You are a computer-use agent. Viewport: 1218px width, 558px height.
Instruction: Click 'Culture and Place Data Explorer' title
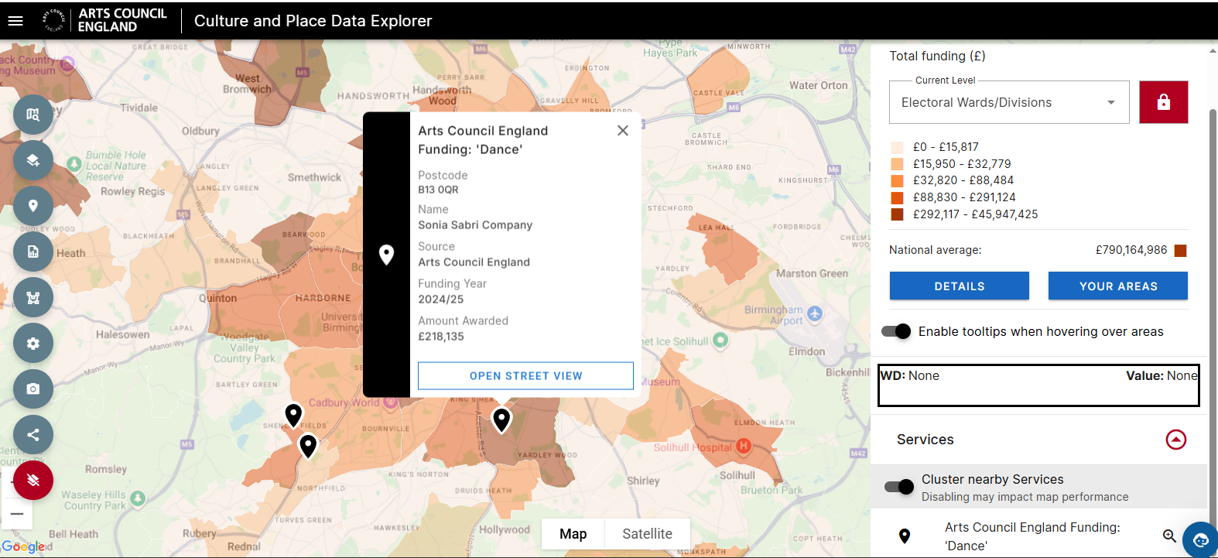click(313, 21)
